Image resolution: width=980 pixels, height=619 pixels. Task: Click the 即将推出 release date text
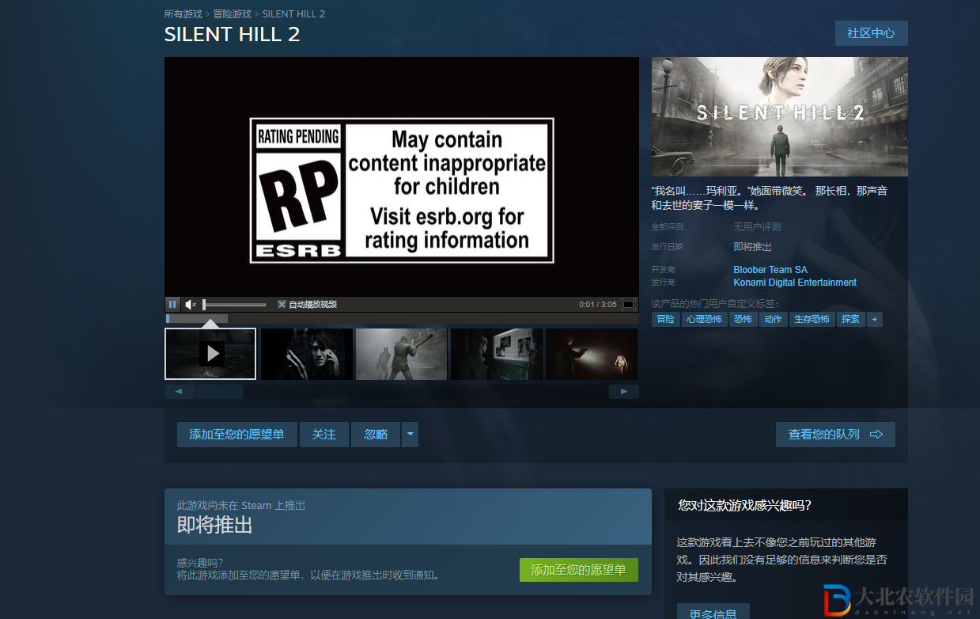point(752,247)
